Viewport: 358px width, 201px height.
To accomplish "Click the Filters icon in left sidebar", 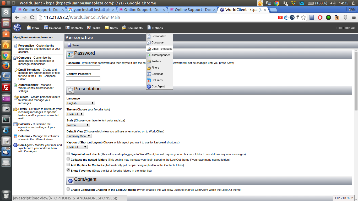I will [15, 109].
